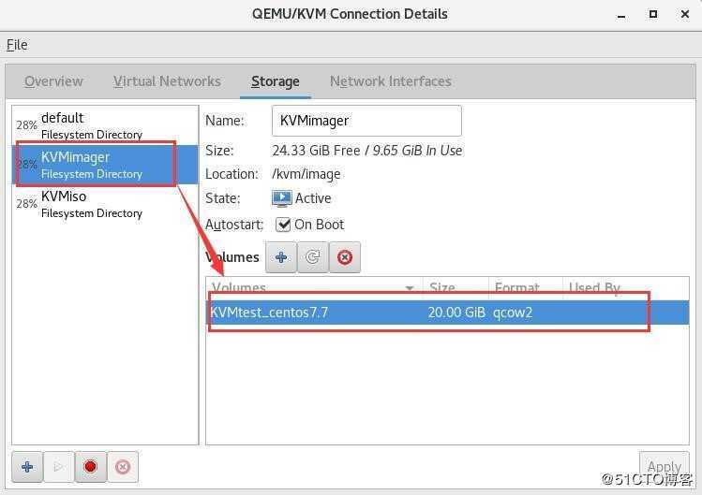Viewport: 702px width, 495px height.
Task: Select the KVMtest_centos7.7 volume row
Action: (x=447, y=313)
